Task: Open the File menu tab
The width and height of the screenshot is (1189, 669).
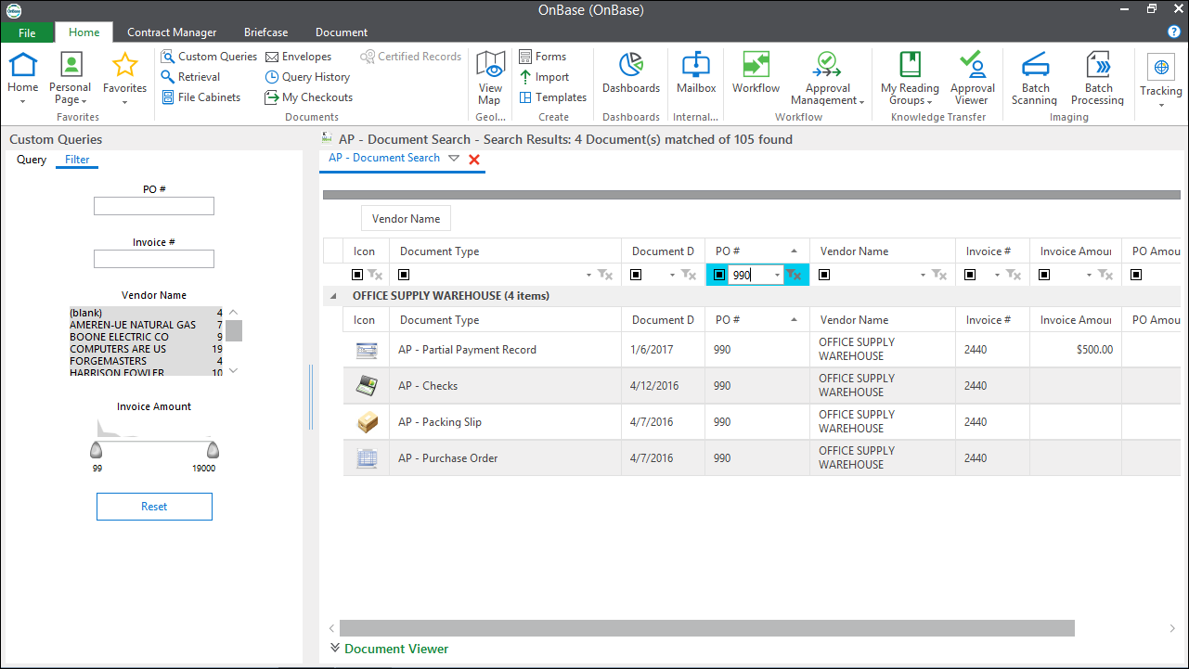Action: coord(27,32)
